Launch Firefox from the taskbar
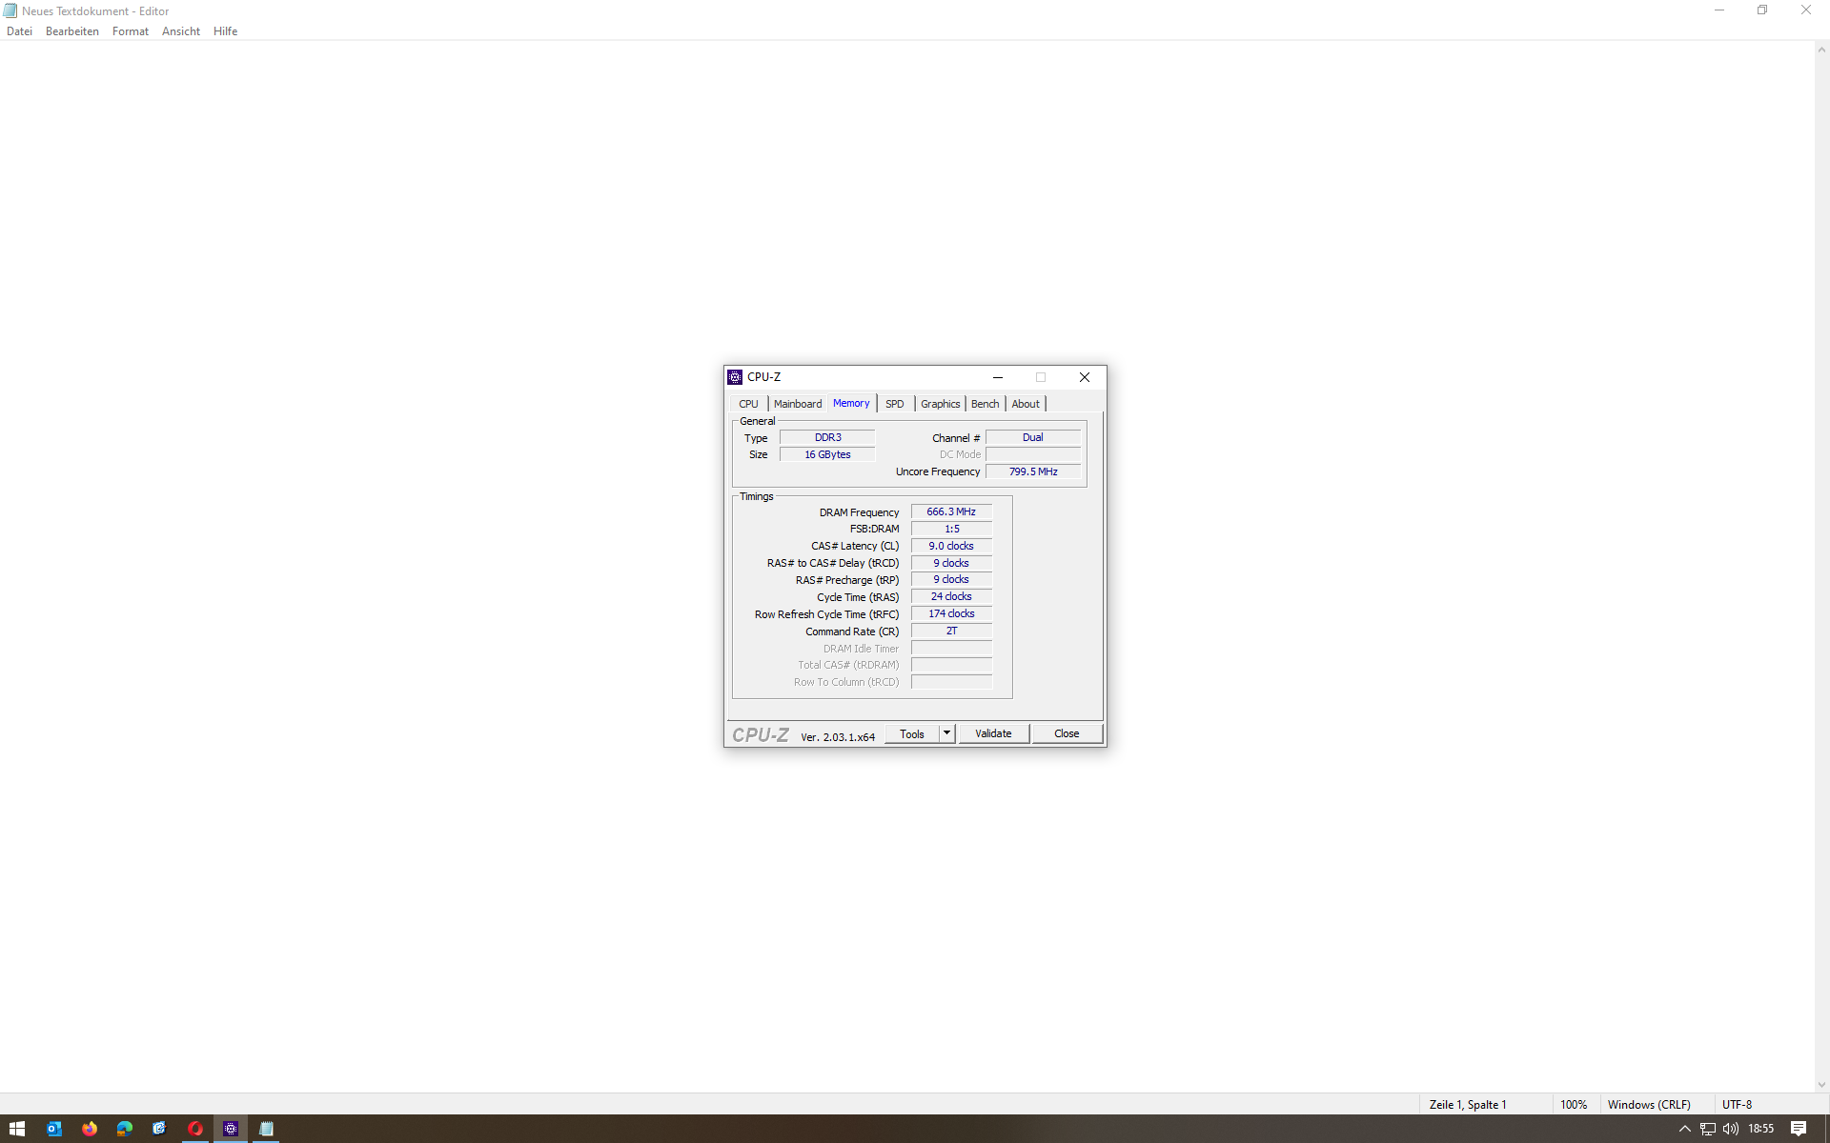This screenshot has height=1143, width=1830. [90, 1129]
